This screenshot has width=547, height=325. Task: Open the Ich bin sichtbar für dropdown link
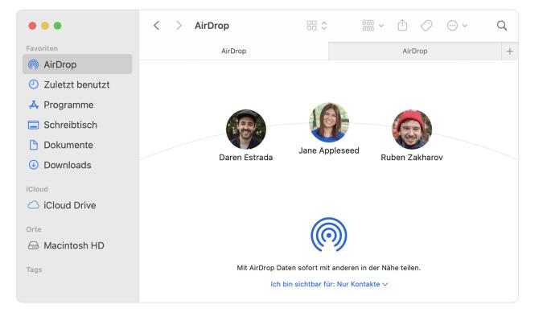click(329, 284)
